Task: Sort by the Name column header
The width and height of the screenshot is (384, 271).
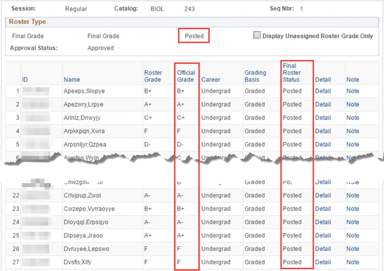Action: 71,80
